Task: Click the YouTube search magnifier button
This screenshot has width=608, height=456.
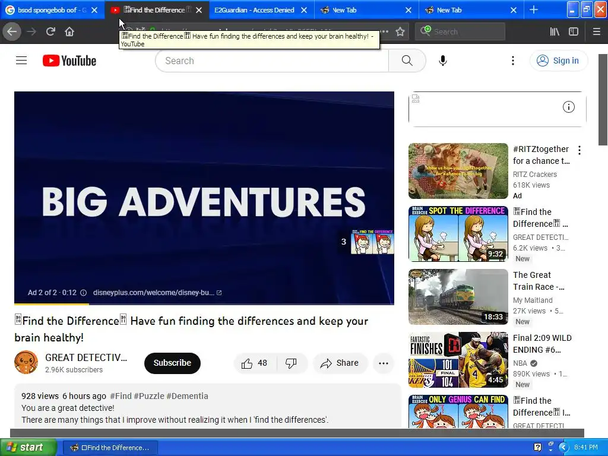Action: coord(407,61)
